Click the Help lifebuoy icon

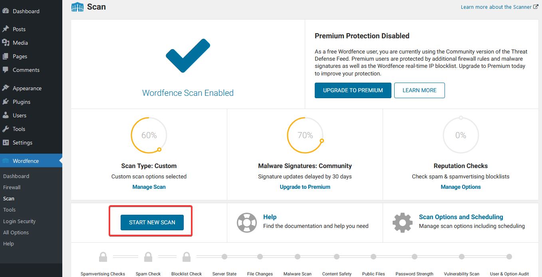click(x=246, y=222)
